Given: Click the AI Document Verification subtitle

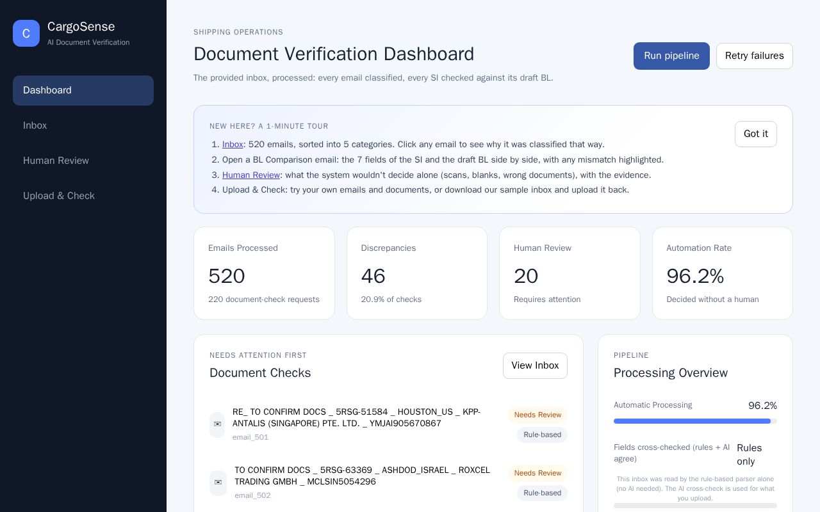Looking at the screenshot, I should tap(88, 42).
